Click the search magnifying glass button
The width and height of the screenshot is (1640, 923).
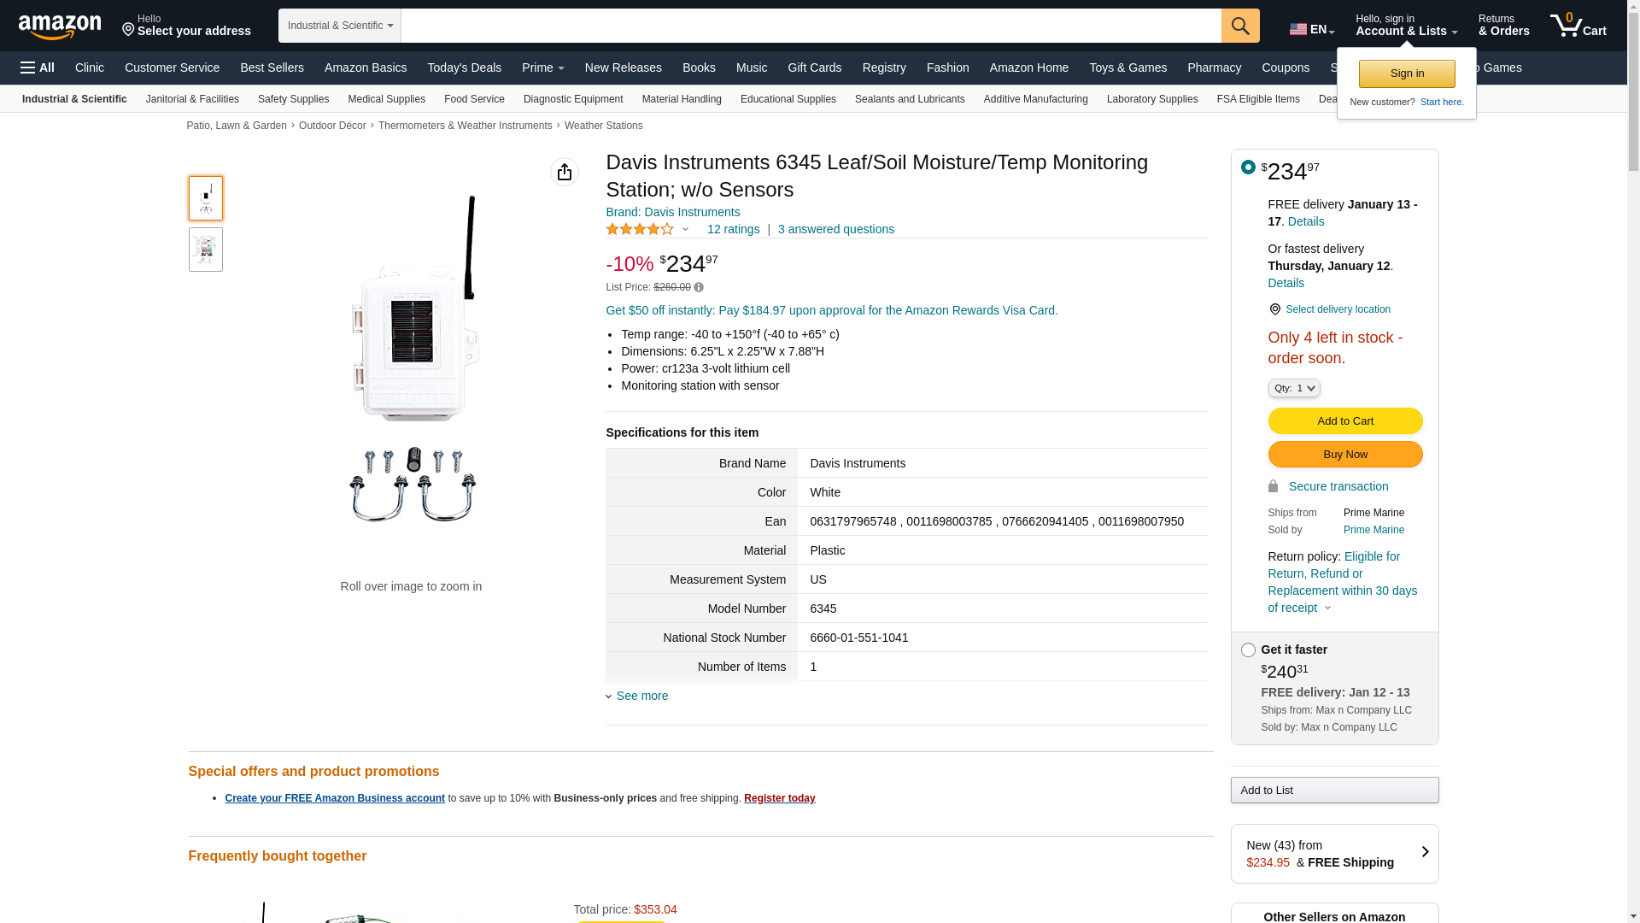pyautogui.click(x=1240, y=26)
